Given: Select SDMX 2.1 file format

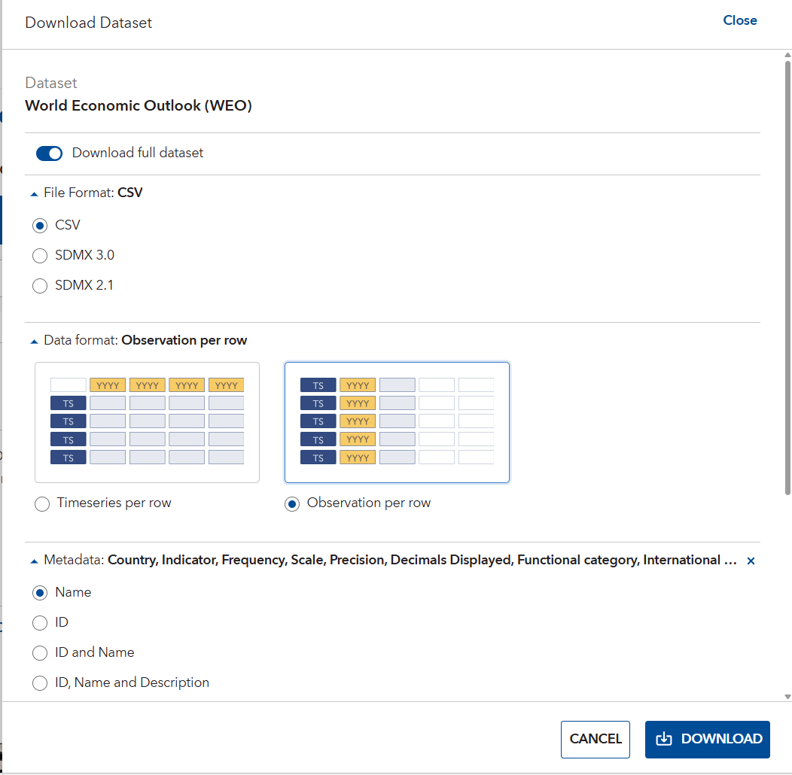Looking at the screenshot, I should click(41, 286).
